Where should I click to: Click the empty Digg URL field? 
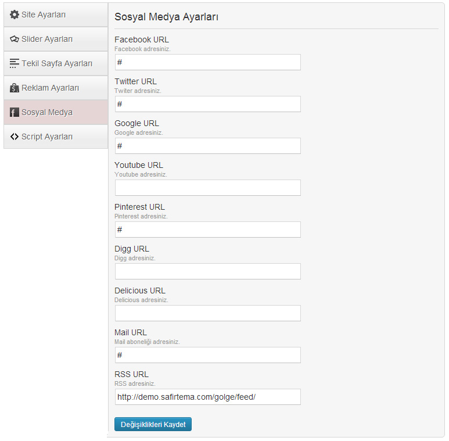coord(208,271)
